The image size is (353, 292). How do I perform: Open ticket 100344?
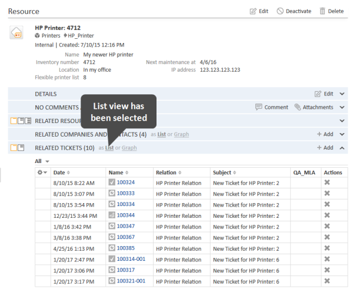point(126,215)
